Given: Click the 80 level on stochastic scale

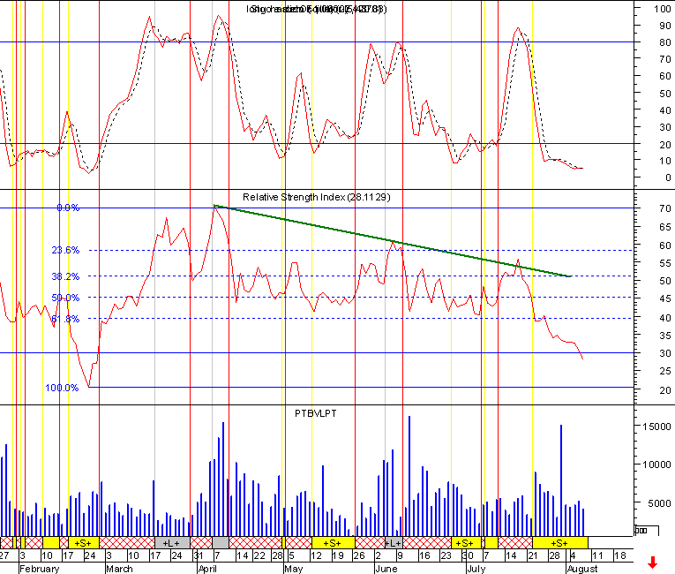Looking at the screenshot, I should tap(665, 42).
